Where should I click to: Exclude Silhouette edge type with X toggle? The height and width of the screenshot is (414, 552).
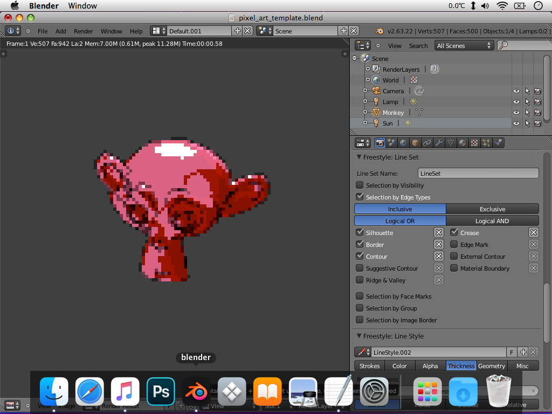(x=439, y=232)
